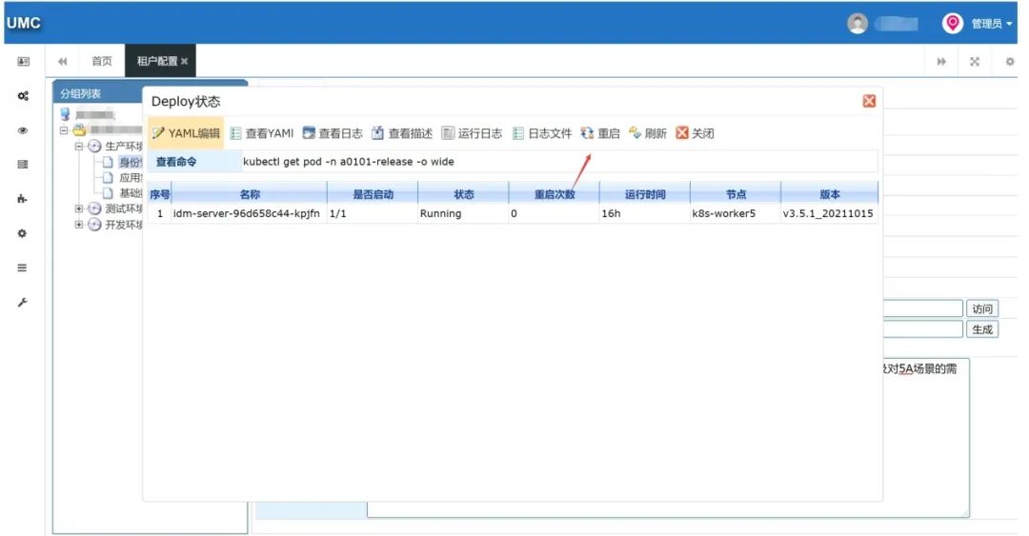This screenshot has height=536, width=1029.
Task: Click 查看YAML toolbar button
Action: tap(262, 133)
